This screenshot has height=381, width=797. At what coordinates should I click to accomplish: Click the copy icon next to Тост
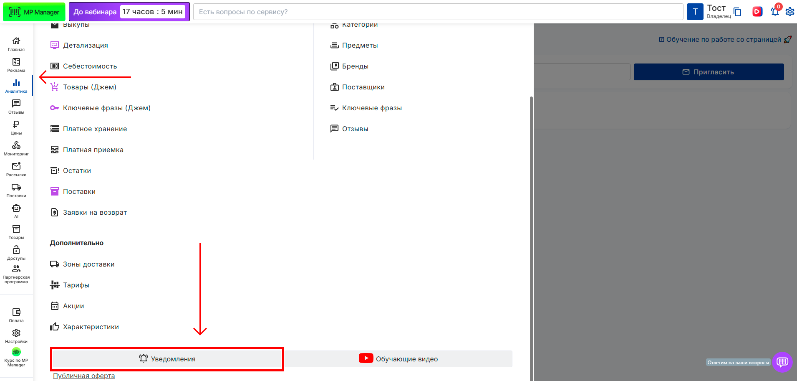tap(737, 12)
